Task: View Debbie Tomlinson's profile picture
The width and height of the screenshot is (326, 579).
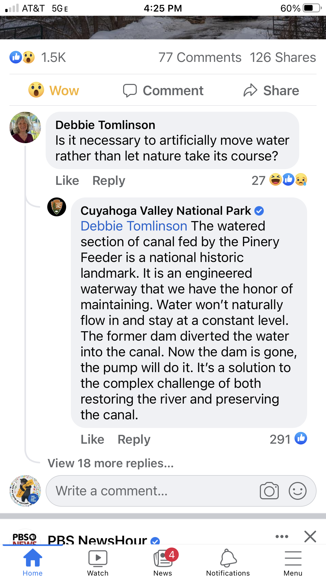Action: tap(25, 127)
